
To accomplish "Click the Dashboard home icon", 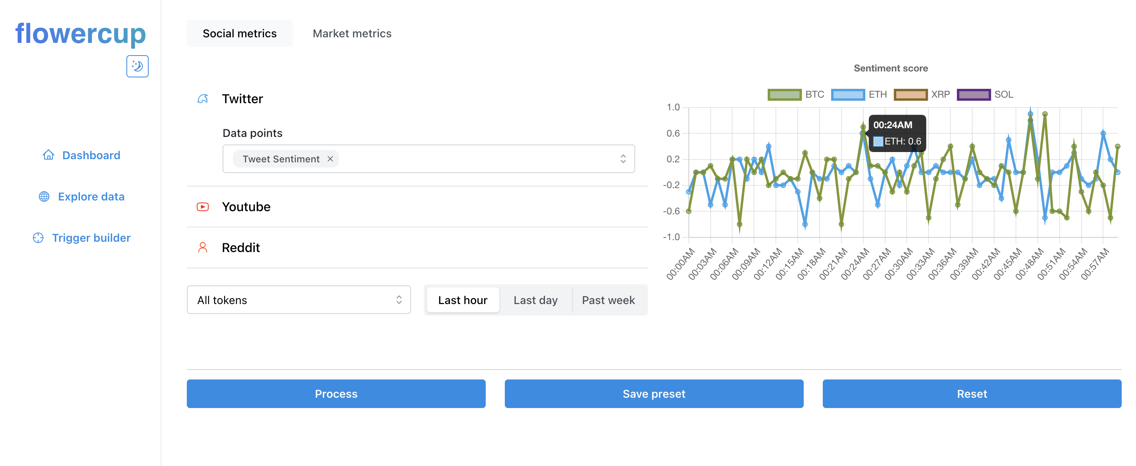I will coord(48,155).
